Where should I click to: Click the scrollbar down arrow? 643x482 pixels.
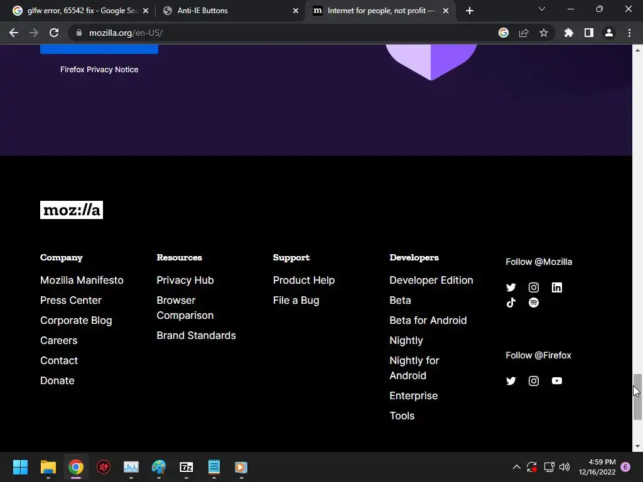637,446
